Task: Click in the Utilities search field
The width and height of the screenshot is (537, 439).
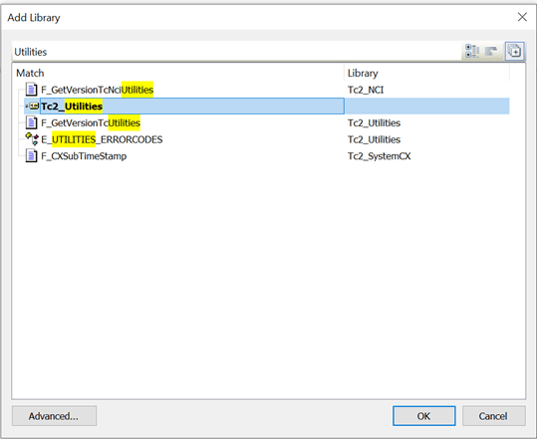Action: click(236, 52)
